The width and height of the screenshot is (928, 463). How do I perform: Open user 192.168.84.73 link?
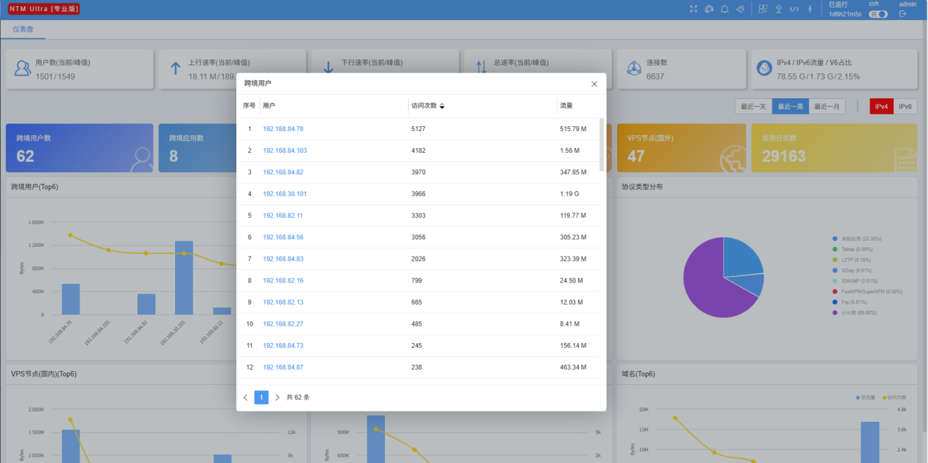coord(283,345)
